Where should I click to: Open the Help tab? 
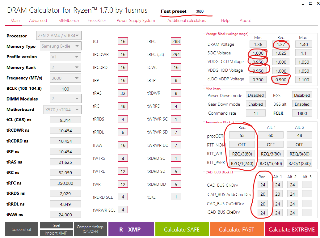[x=225, y=20]
